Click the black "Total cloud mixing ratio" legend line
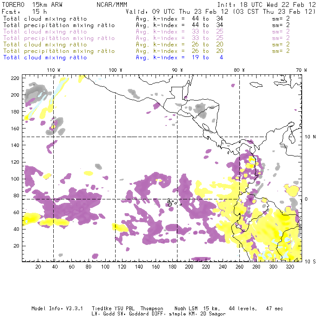This screenshot has height=318, width=318. (x=45, y=19)
